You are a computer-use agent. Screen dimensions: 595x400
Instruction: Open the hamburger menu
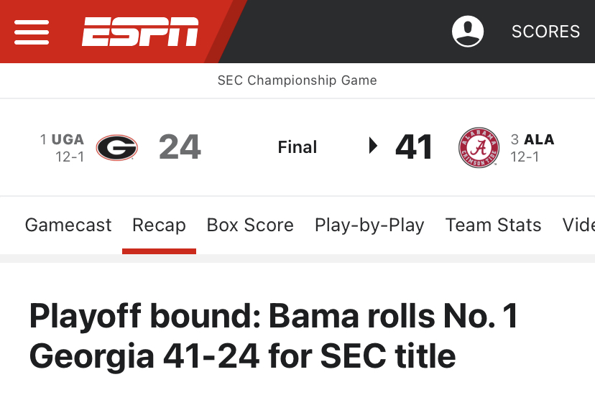32,32
